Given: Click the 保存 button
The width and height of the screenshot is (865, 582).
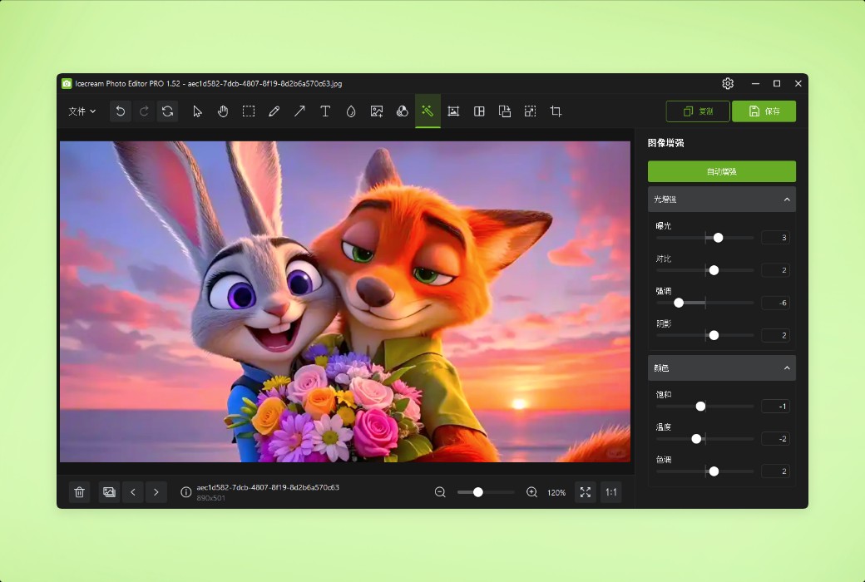Looking at the screenshot, I should [764, 111].
